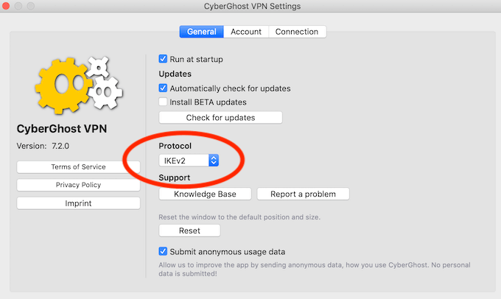501x299 pixels.
Task: Open the Terms of Service
Action: (78, 167)
